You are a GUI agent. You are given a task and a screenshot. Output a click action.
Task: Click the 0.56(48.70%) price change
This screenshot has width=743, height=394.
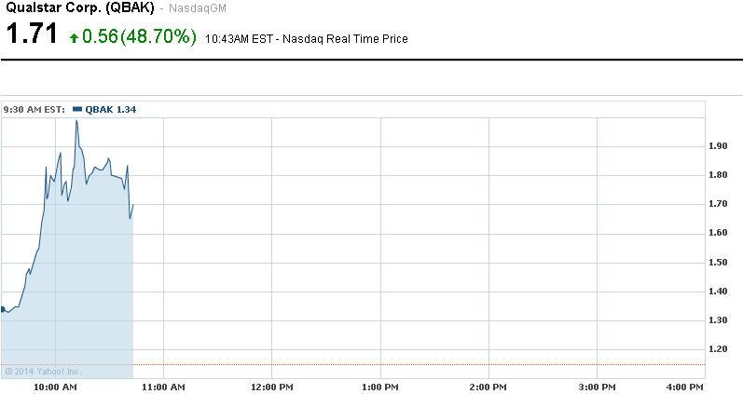[140, 37]
